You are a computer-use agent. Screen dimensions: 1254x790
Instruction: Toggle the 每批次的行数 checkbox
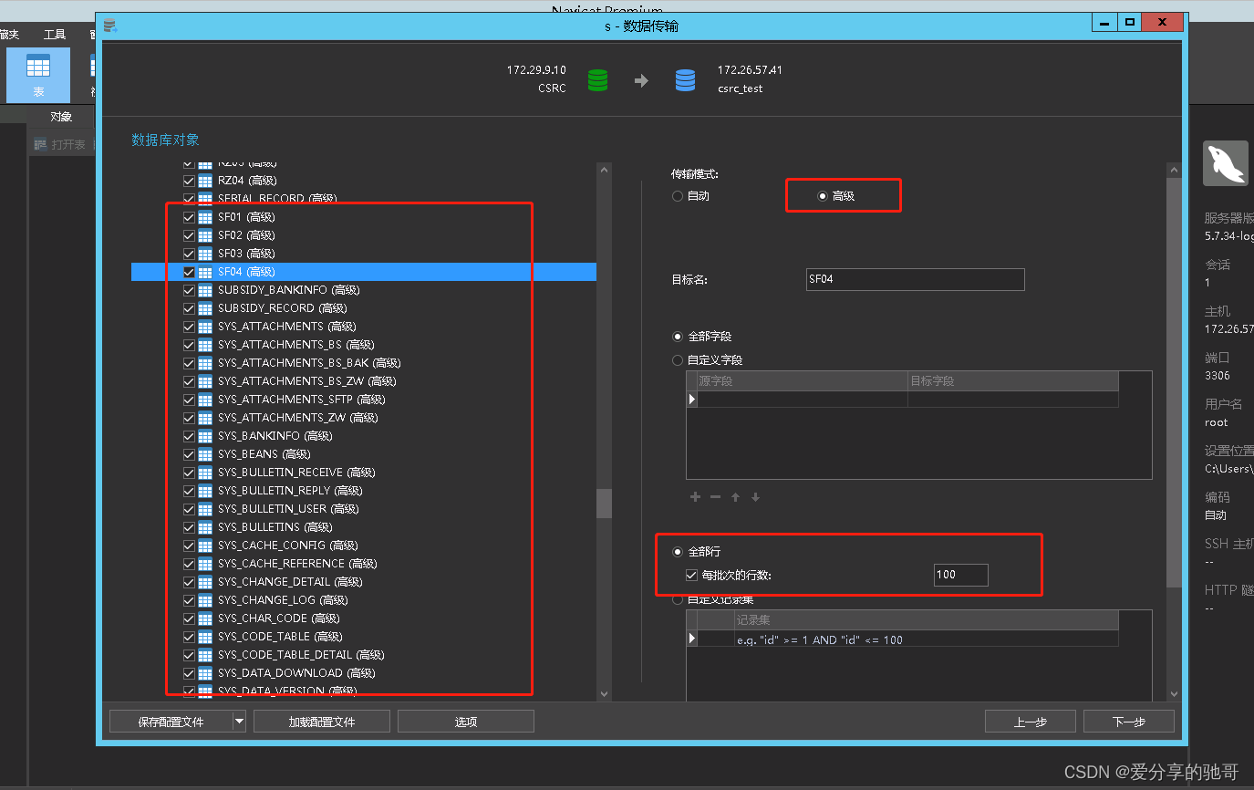[691, 576]
